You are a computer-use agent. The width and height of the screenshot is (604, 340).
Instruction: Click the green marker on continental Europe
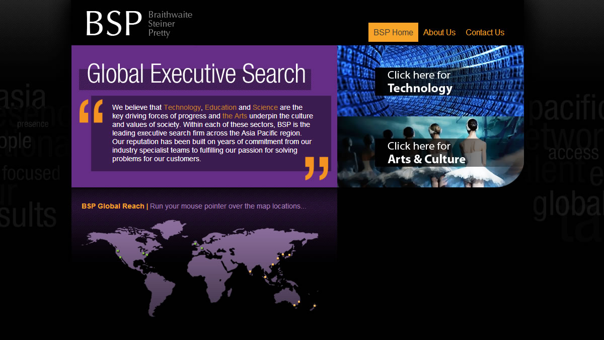click(202, 248)
